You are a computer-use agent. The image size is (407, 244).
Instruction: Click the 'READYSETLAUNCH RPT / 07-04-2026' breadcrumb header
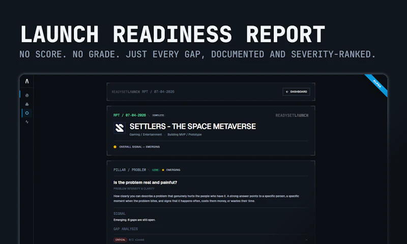point(143,92)
